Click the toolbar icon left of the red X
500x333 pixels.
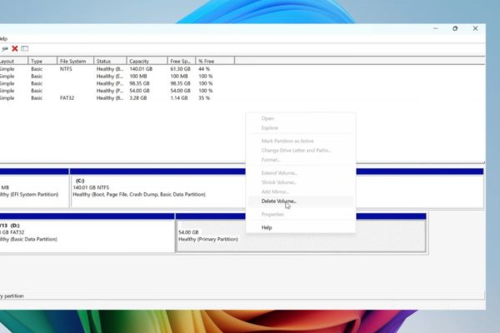pos(5,48)
